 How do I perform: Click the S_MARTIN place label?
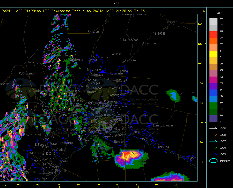click(x=107, y=115)
